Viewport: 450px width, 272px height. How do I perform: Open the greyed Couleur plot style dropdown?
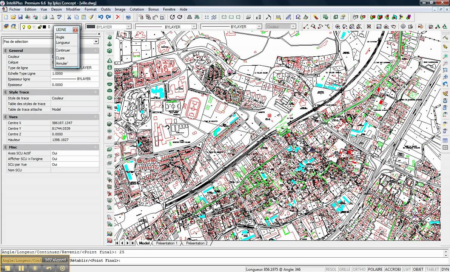point(293,27)
